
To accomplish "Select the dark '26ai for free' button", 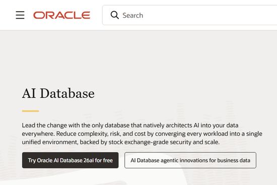I will click(x=71, y=160).
